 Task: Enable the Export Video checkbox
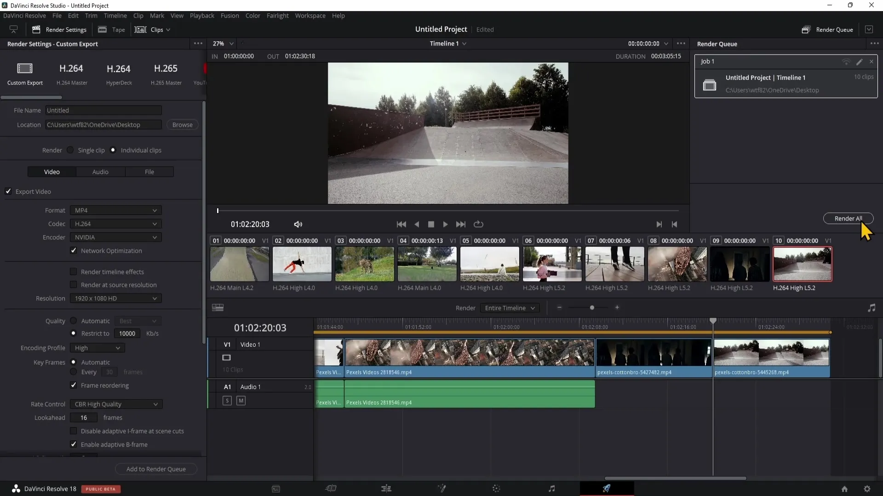click(8, 192)
